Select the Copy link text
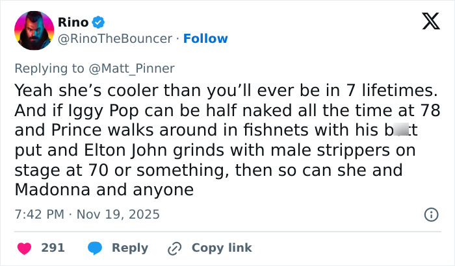The width and height of the screenshot is (455, 266). tap(222, 248)
